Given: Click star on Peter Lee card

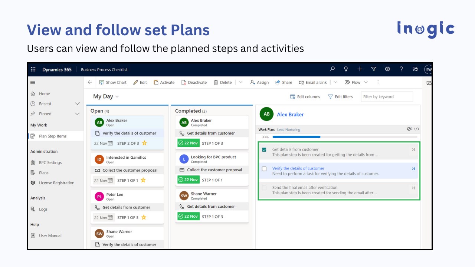Looking at the screenshot, I should pyautogui.click(x=144, y=217).
